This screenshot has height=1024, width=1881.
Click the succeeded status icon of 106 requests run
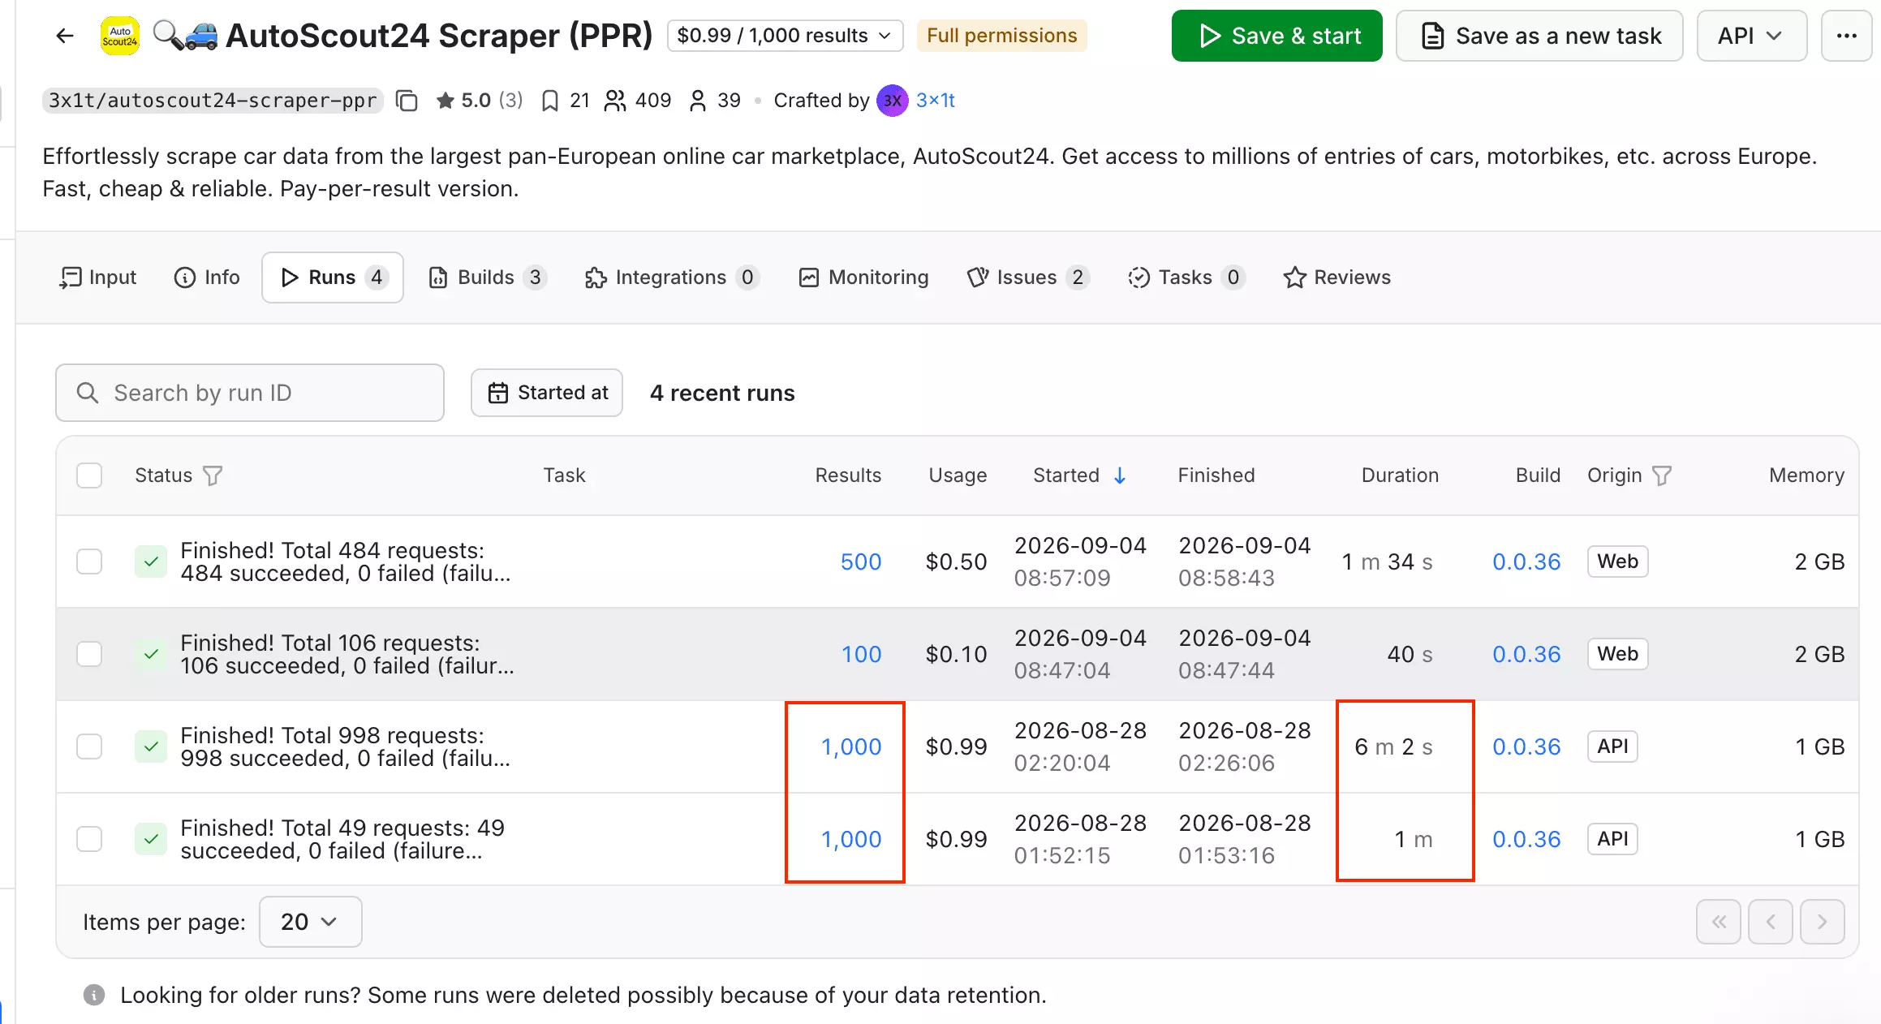[151, 654]
